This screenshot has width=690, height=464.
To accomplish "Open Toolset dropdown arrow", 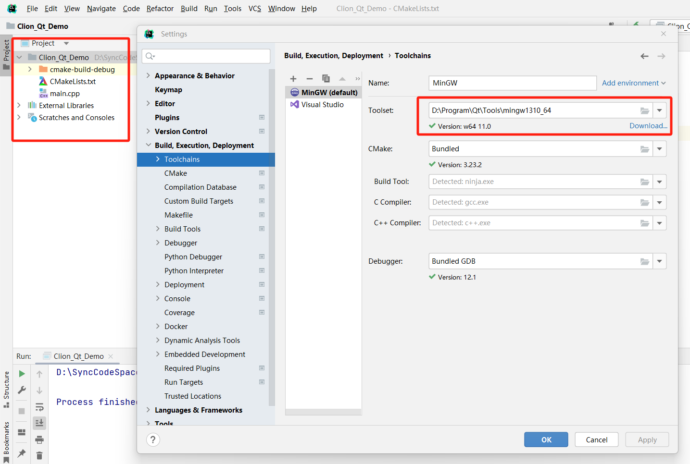I will click(660, 110).
